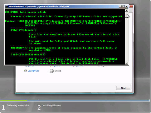Screen dimensions: 151x113
Task: Maximize the diskpart command prompt window
Action: [x=123, y=7]
